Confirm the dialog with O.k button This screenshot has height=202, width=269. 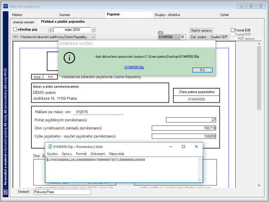point(203,70)
